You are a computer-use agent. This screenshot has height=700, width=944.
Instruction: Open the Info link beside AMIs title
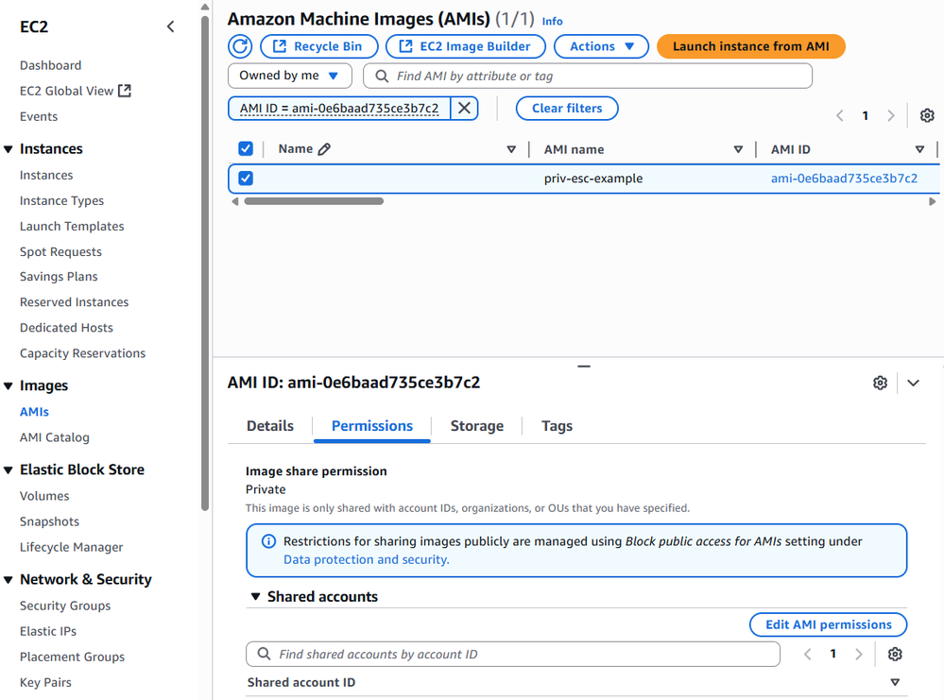(552, 21)
